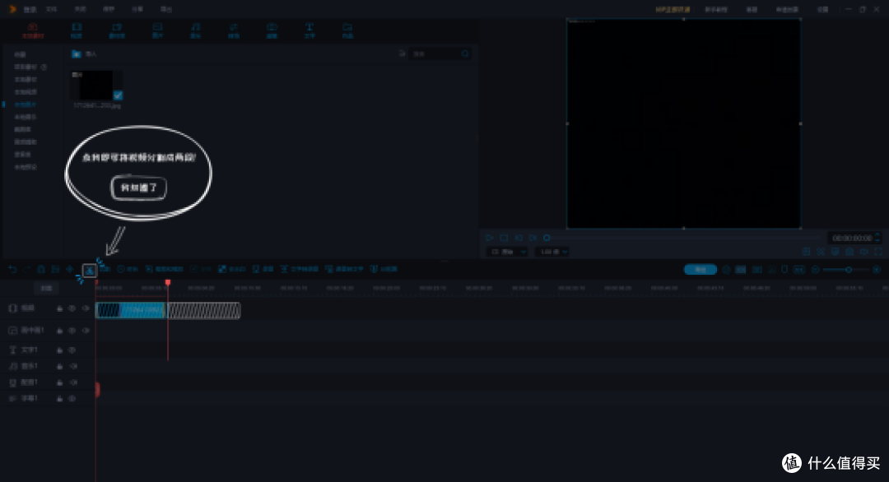Click the grid icon under preview

coord(806,252)
